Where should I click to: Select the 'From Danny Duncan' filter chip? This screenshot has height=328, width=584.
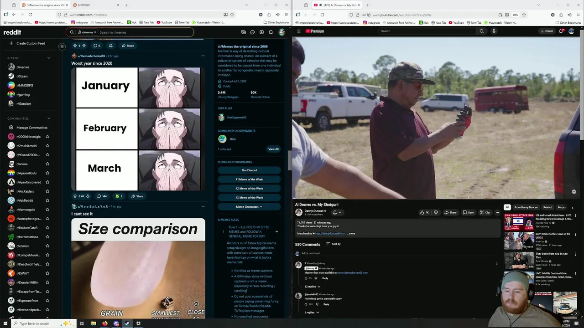(x=526, y=207)
